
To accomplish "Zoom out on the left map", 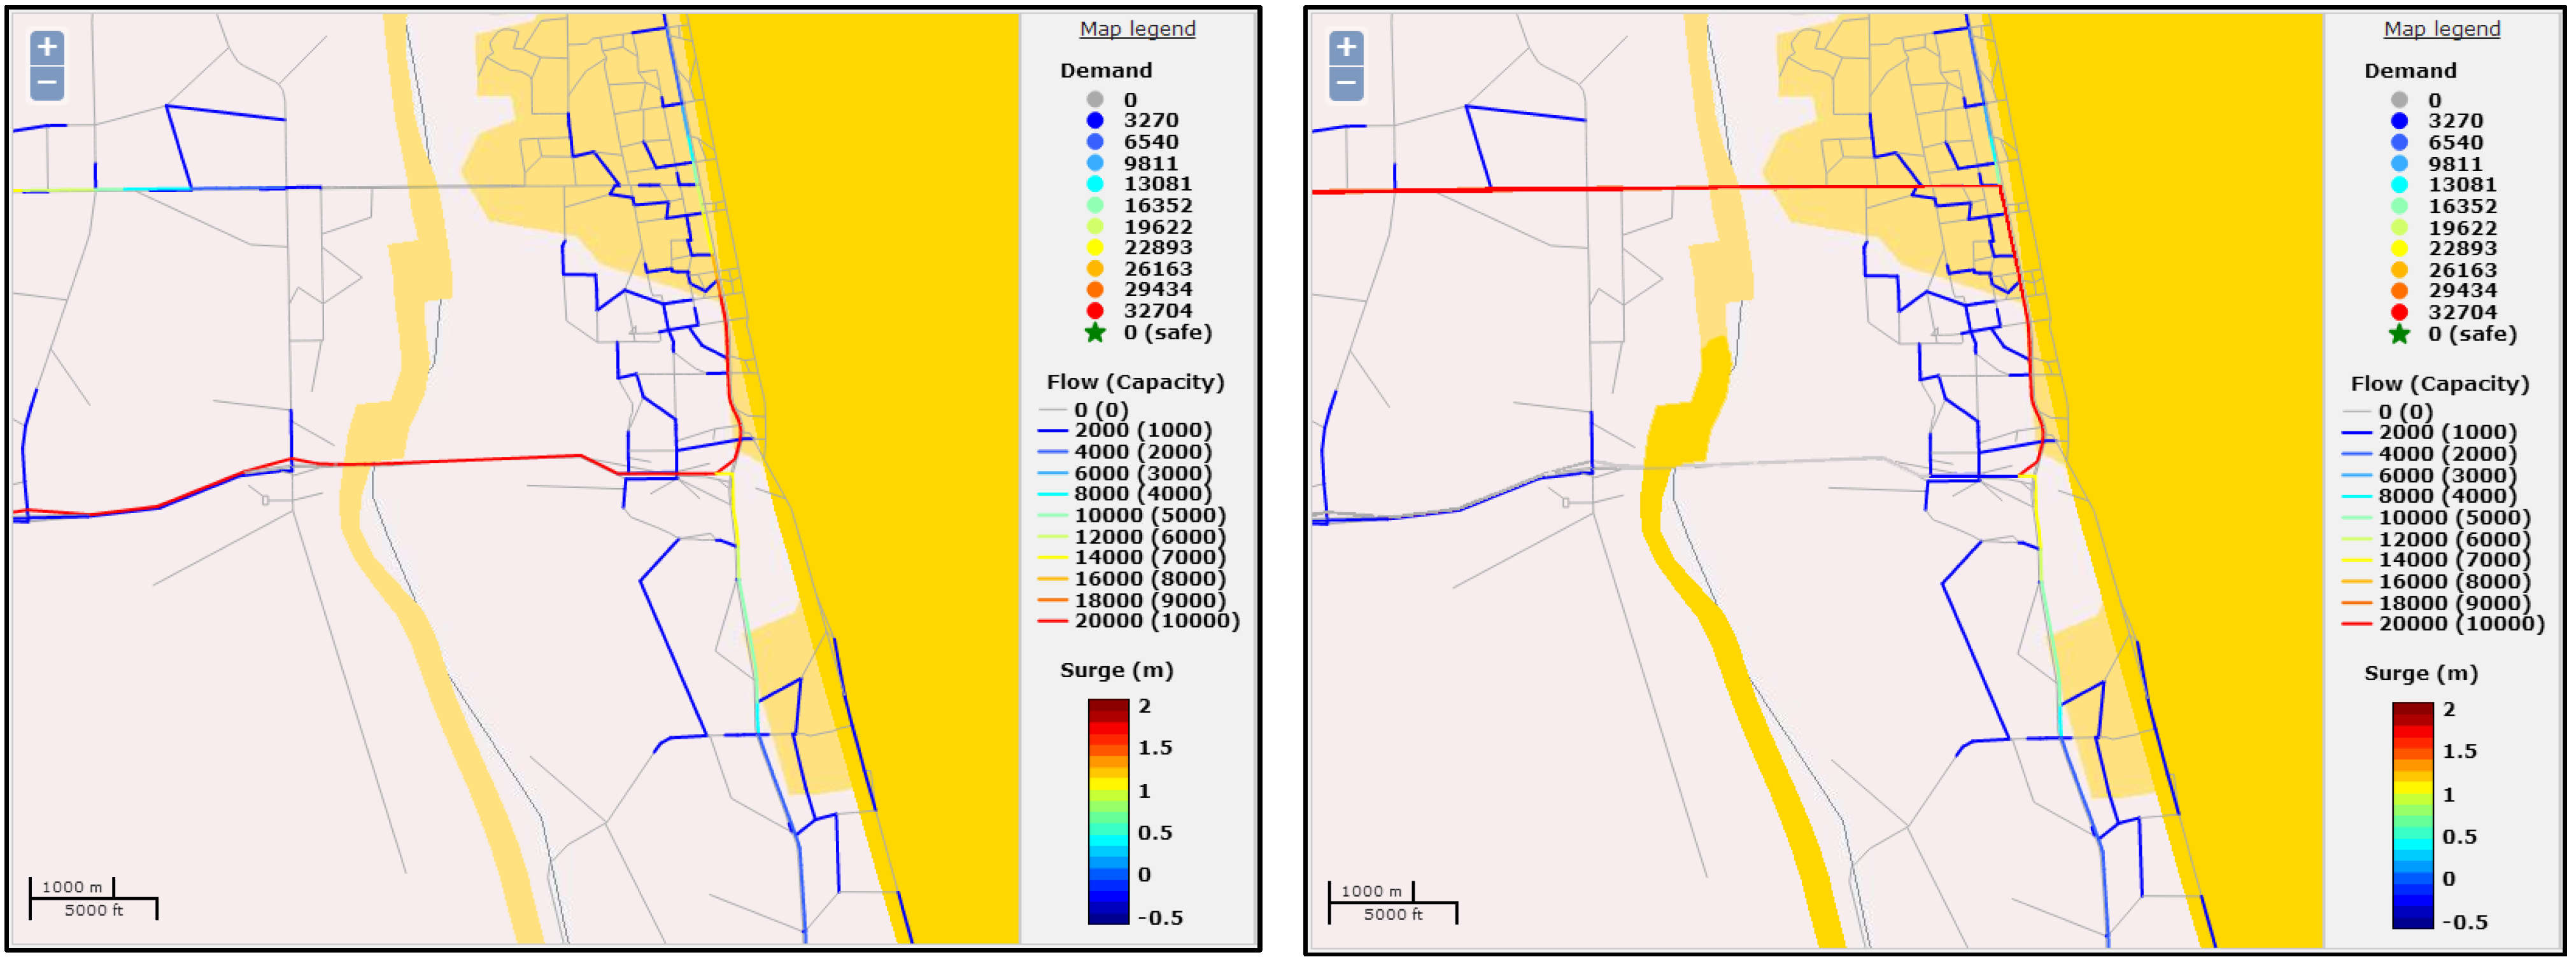I will 47,83.
